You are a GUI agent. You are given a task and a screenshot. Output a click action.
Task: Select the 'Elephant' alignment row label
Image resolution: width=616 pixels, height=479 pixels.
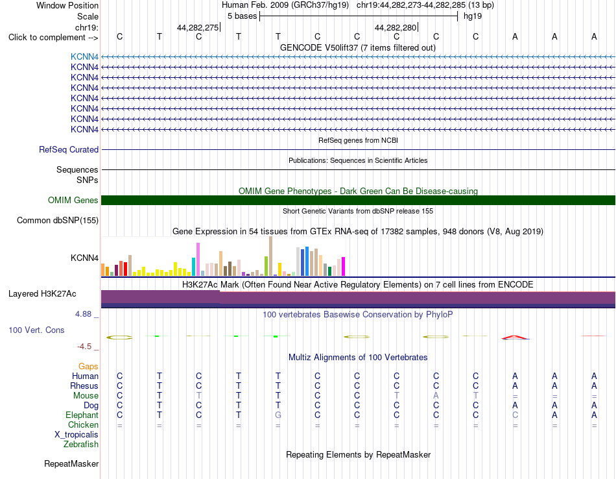click(x=82, y=415)
